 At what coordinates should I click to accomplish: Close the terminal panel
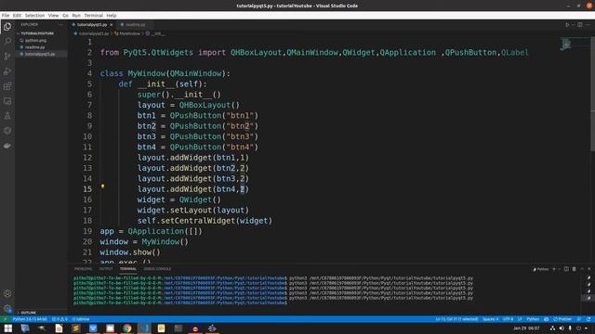(x=589, y=269)
